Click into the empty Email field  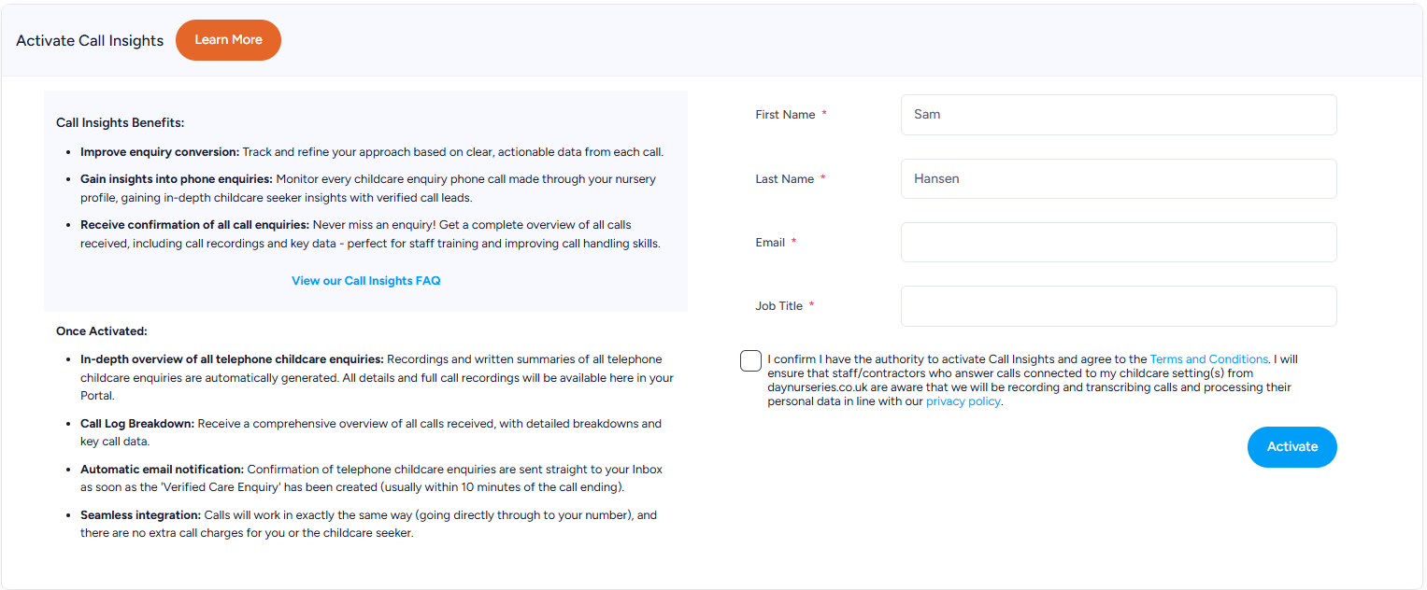click(1119, 242)
